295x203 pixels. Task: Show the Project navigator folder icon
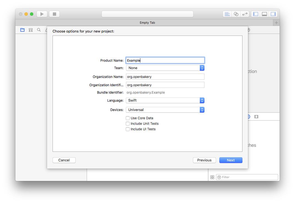[x=23, y=30]
